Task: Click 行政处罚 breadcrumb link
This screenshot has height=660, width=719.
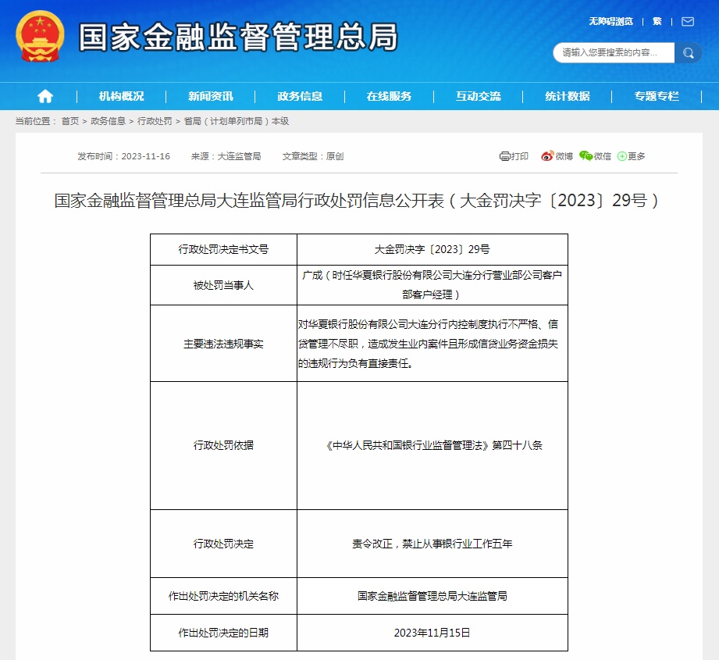Action: pos(155,121)
